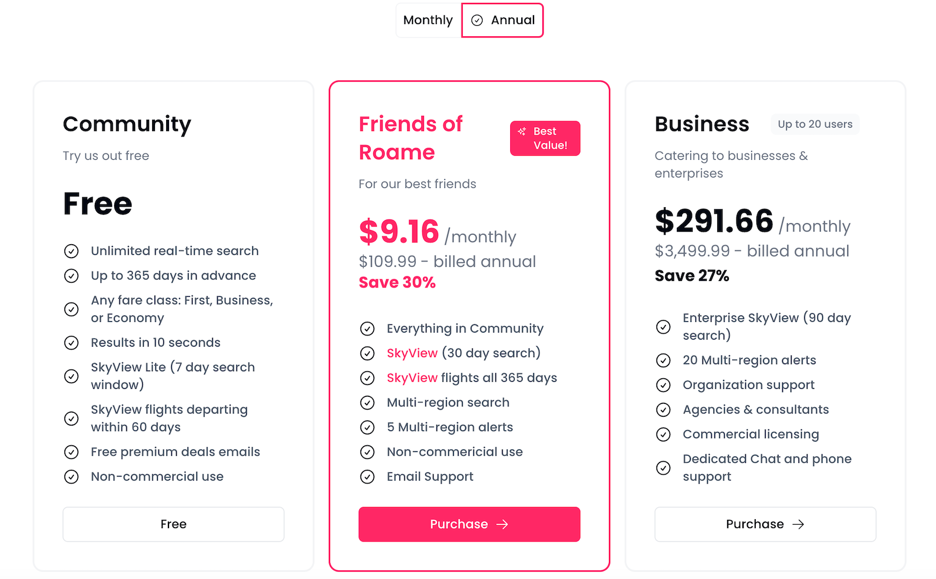Click SkyView link in flights all 365 days
Viewport: 936px width, 579px height.
(412, 378)
